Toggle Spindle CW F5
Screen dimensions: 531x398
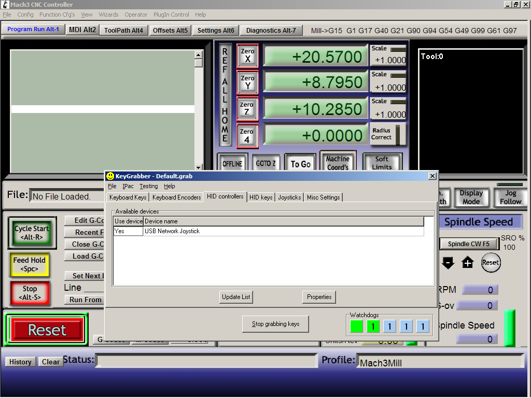[x=469, y=244]
